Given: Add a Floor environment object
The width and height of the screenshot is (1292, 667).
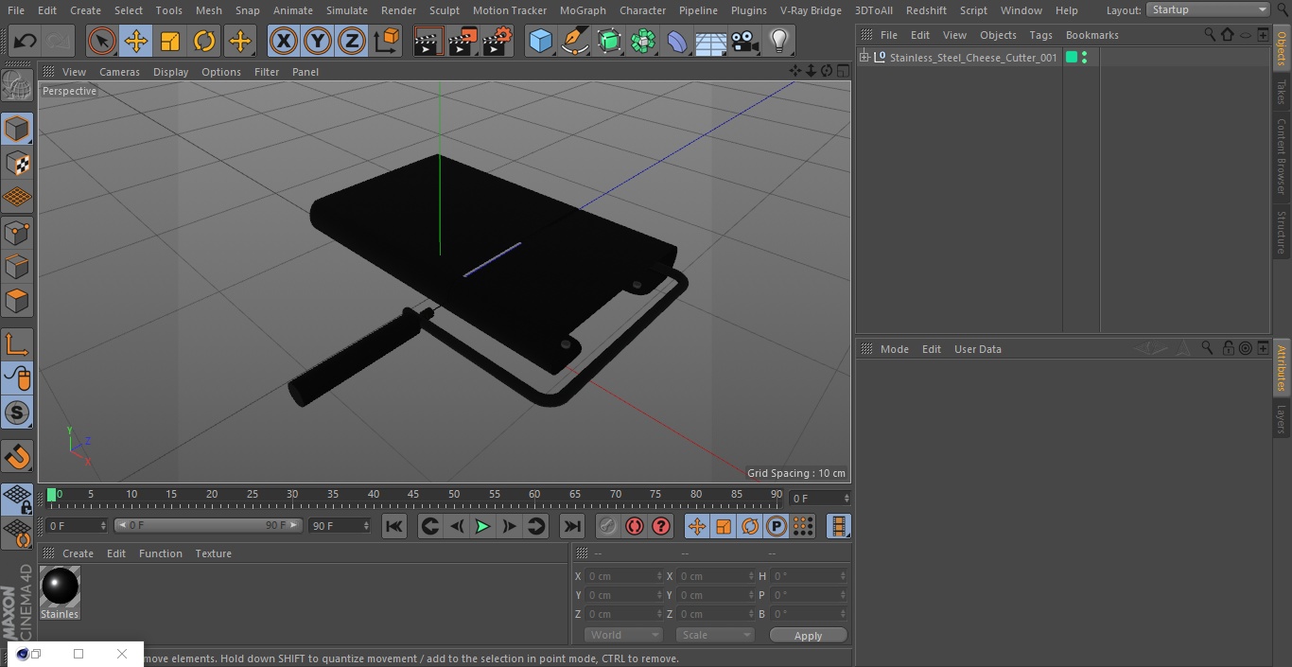Looking at the screenshot, I should (x=710, y=42).
